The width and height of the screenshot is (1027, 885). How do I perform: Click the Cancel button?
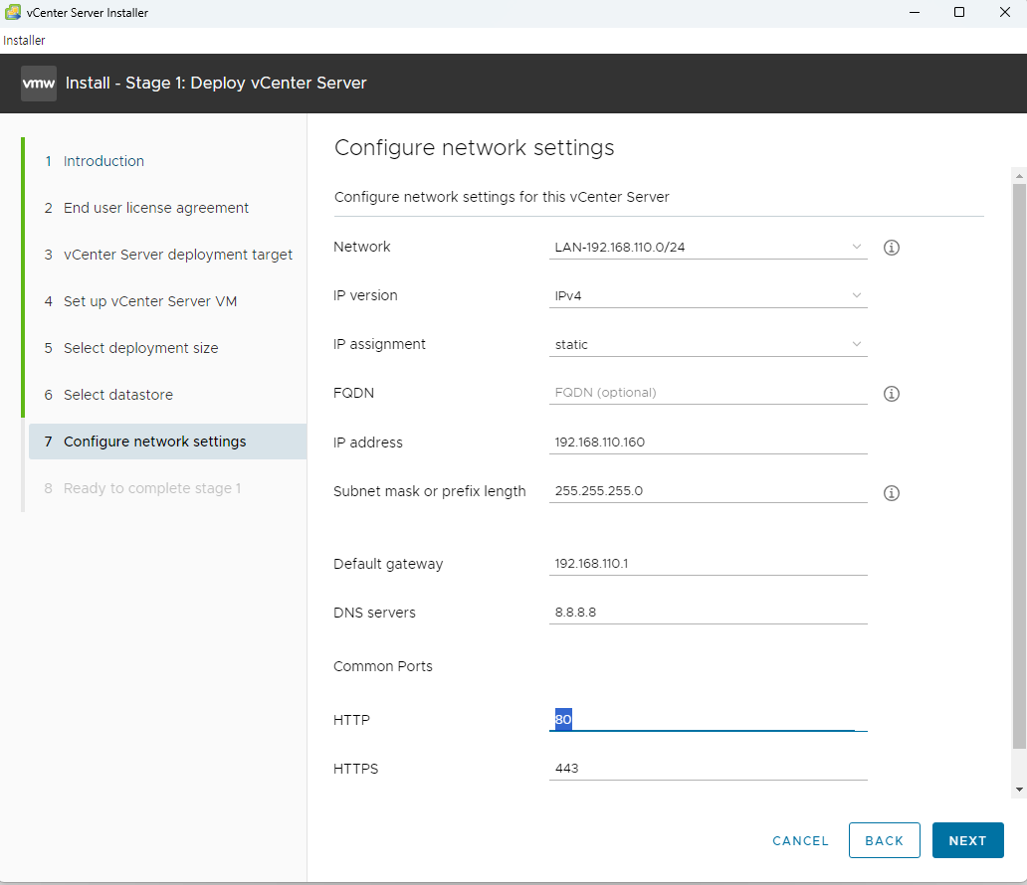coord(800,840)
